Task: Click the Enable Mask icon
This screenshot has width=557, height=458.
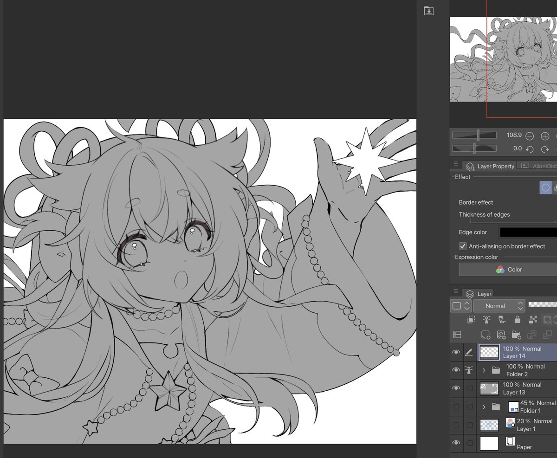Action: pos(547,320)
